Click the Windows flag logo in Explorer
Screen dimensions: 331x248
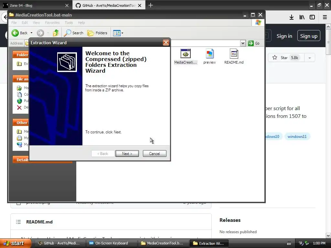[258, 23]
